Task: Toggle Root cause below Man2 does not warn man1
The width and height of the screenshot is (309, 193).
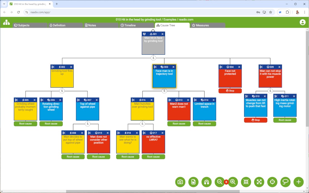Action: coord(179,124)
